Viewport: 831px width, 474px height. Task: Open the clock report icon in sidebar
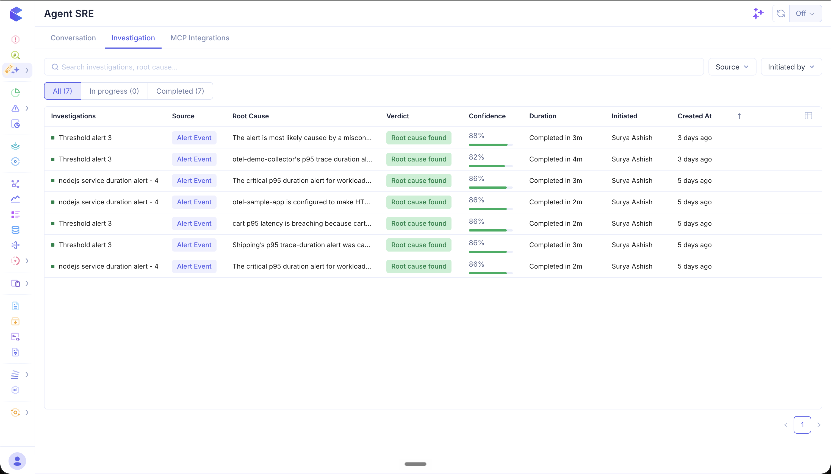tap(15, 124)
